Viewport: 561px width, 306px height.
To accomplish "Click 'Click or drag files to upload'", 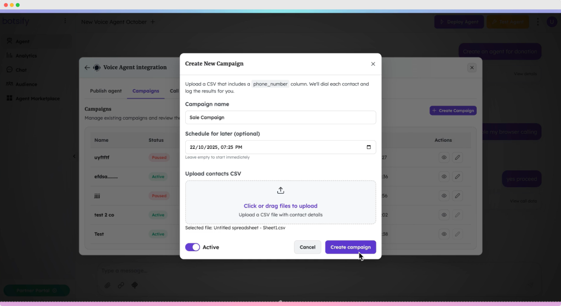I will [x=280, y=206].
